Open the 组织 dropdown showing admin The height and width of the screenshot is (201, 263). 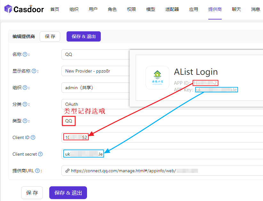(95, 88)
